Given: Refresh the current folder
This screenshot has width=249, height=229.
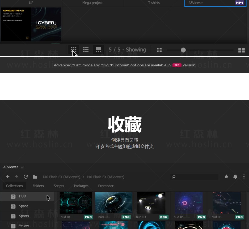Looking at the screenshot, I should click(26, 177).
